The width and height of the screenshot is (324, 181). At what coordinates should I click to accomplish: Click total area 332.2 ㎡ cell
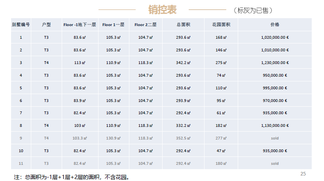coord(183,126)
